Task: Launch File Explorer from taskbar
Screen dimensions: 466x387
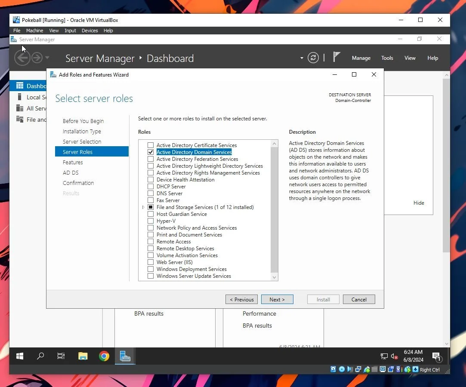Action: click(x=83, y=356)
